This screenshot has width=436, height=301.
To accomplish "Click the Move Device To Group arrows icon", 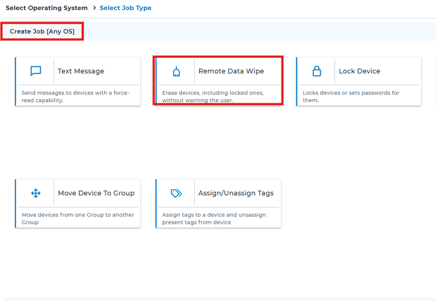I will [36, 193].
